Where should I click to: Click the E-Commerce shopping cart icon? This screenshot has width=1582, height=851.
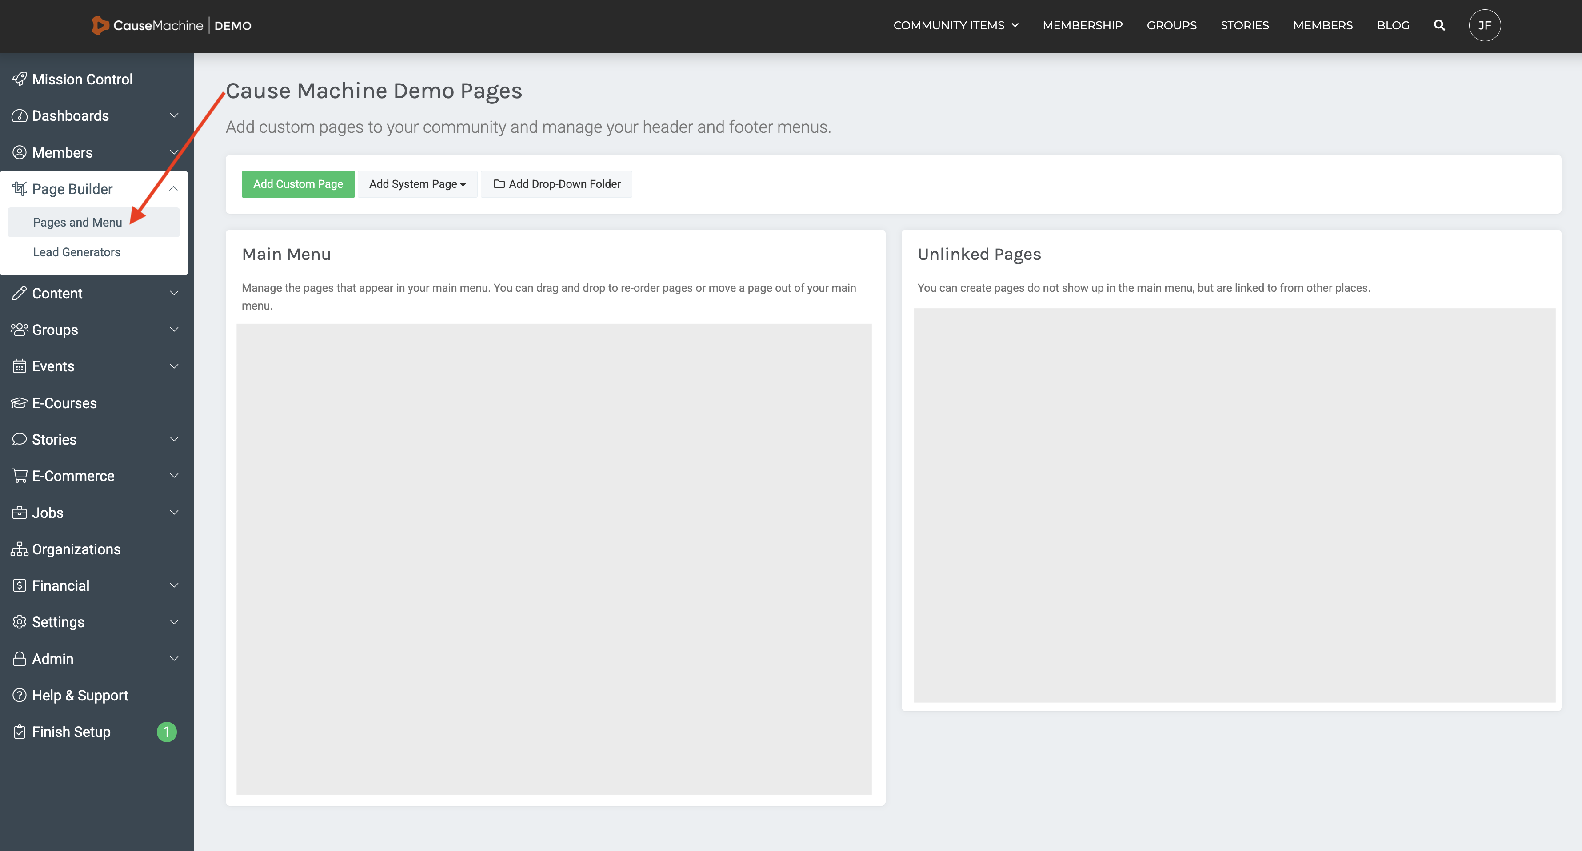19,476
